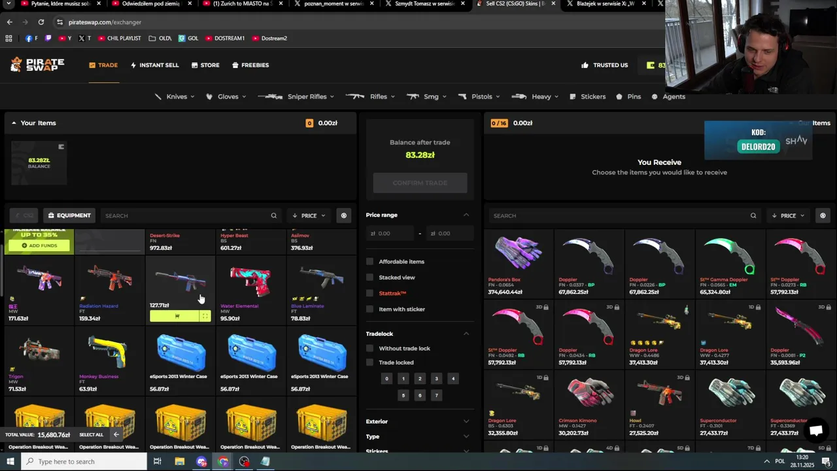This screenshot has width=837, height=471.
Task: Open the OLD\ bookmarks folder
Action: pos(160,39)
